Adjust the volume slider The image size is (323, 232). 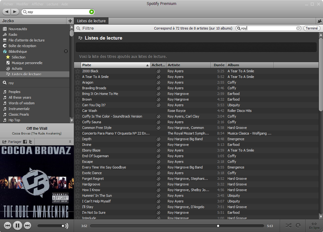[x=51, y=226]
